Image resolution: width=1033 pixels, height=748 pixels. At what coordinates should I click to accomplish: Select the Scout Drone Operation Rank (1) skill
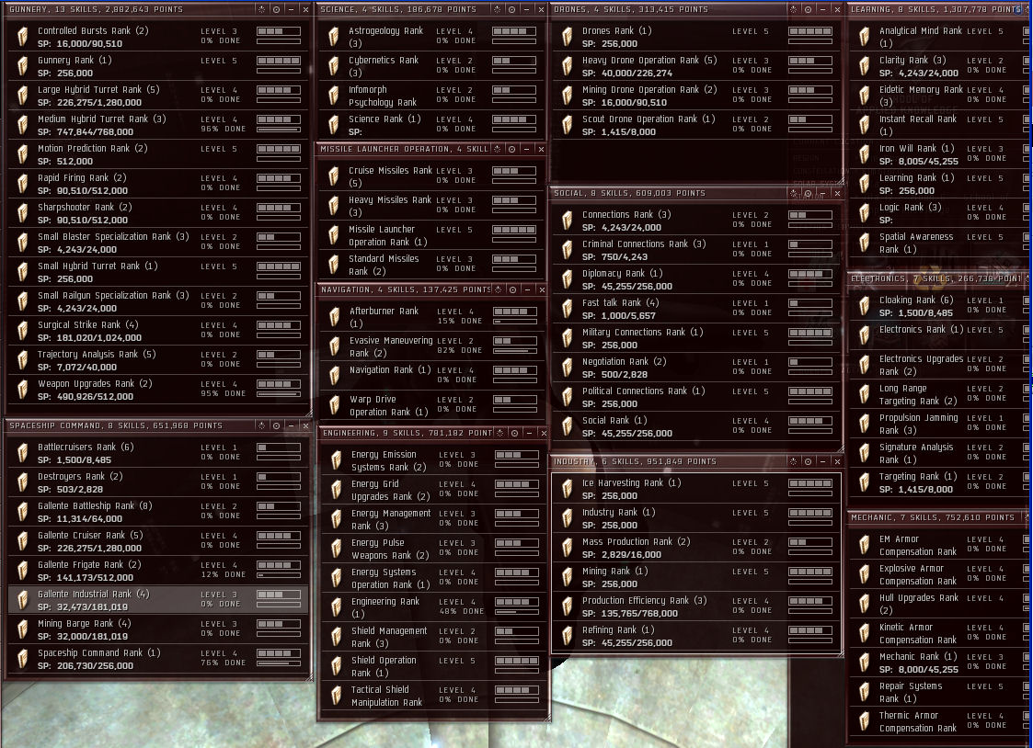(x=695, y=125)
